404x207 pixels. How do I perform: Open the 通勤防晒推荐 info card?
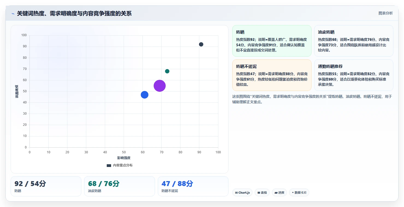click(x=354, y=75)
